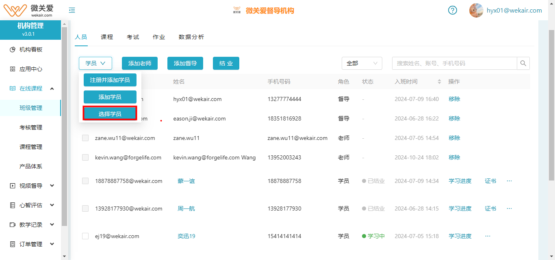The image size is (555, 260).
Task: Click 心智评估 clipboard icon
Action: click(x=13, y=205)
